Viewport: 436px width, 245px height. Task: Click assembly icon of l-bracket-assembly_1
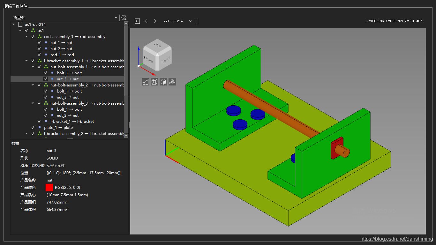coord(40,61)
